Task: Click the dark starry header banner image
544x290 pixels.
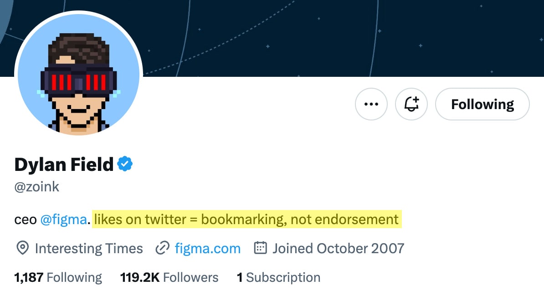Action: tap(319, 36)
